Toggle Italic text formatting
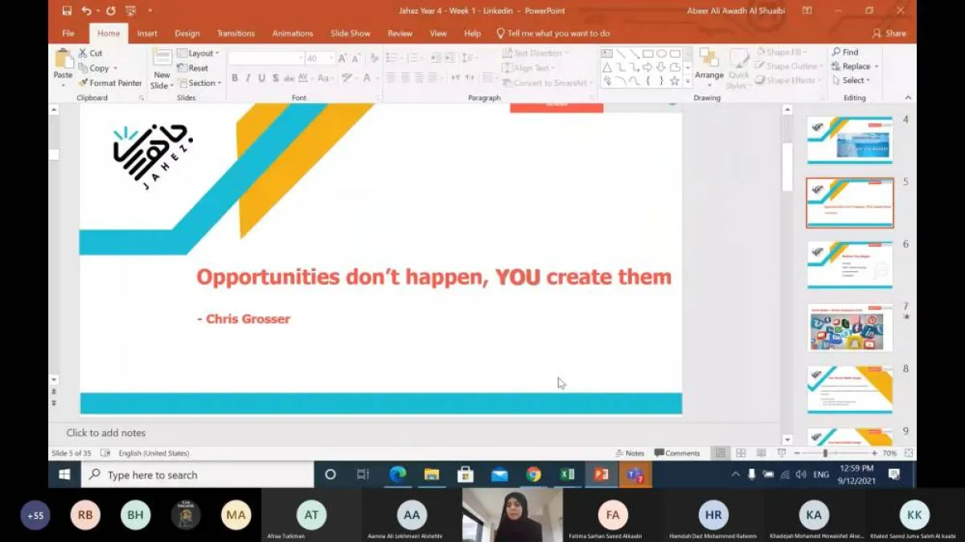Image resolution: width=965 pixels, height=542 pixels. tap(248, 78)
